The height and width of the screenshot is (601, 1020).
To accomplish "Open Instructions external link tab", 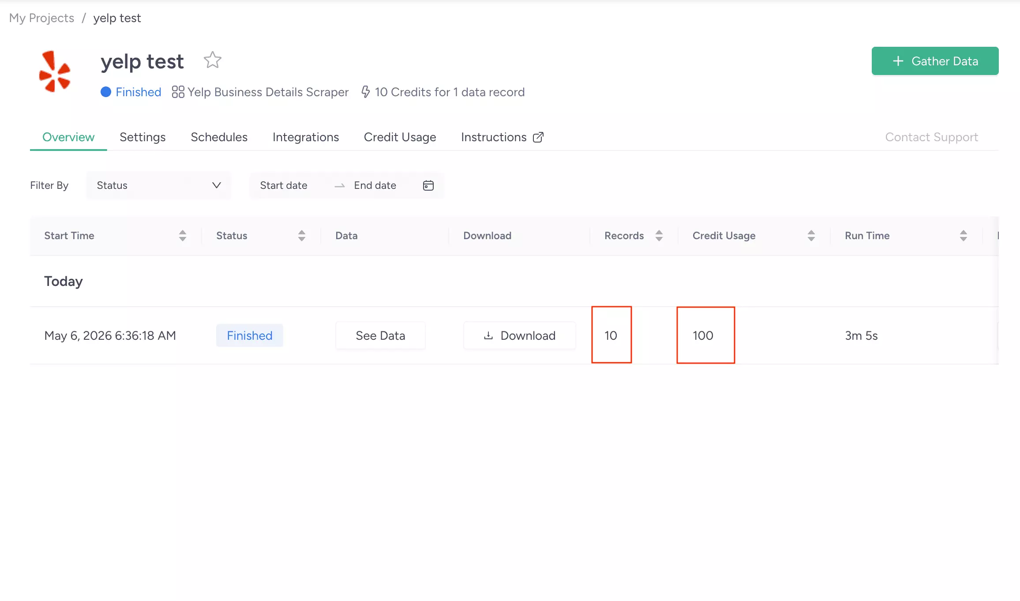I will 502,137.
